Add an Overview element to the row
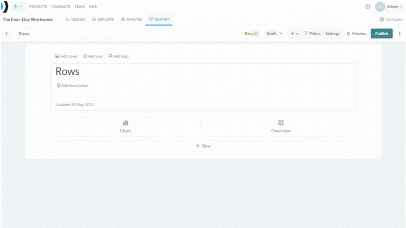Image resolution: width=406 pixels, height=228 pixels. (281, 127)
